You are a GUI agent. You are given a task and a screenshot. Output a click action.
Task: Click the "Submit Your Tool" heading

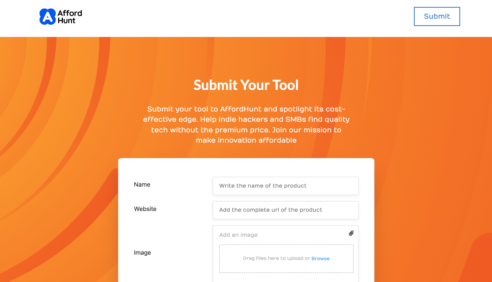(x=246, y=85)
